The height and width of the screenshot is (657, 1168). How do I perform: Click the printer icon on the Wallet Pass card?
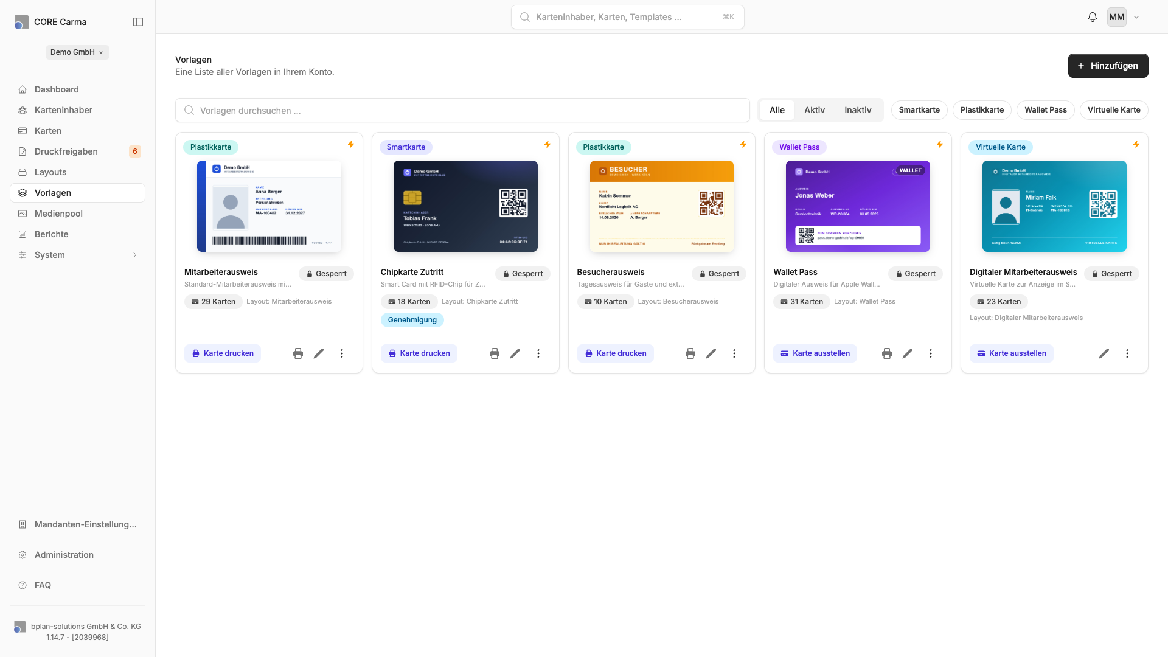click(887, 353)
